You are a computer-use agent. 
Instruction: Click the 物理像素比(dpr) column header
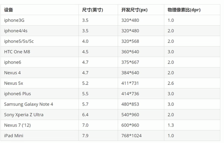184,10
